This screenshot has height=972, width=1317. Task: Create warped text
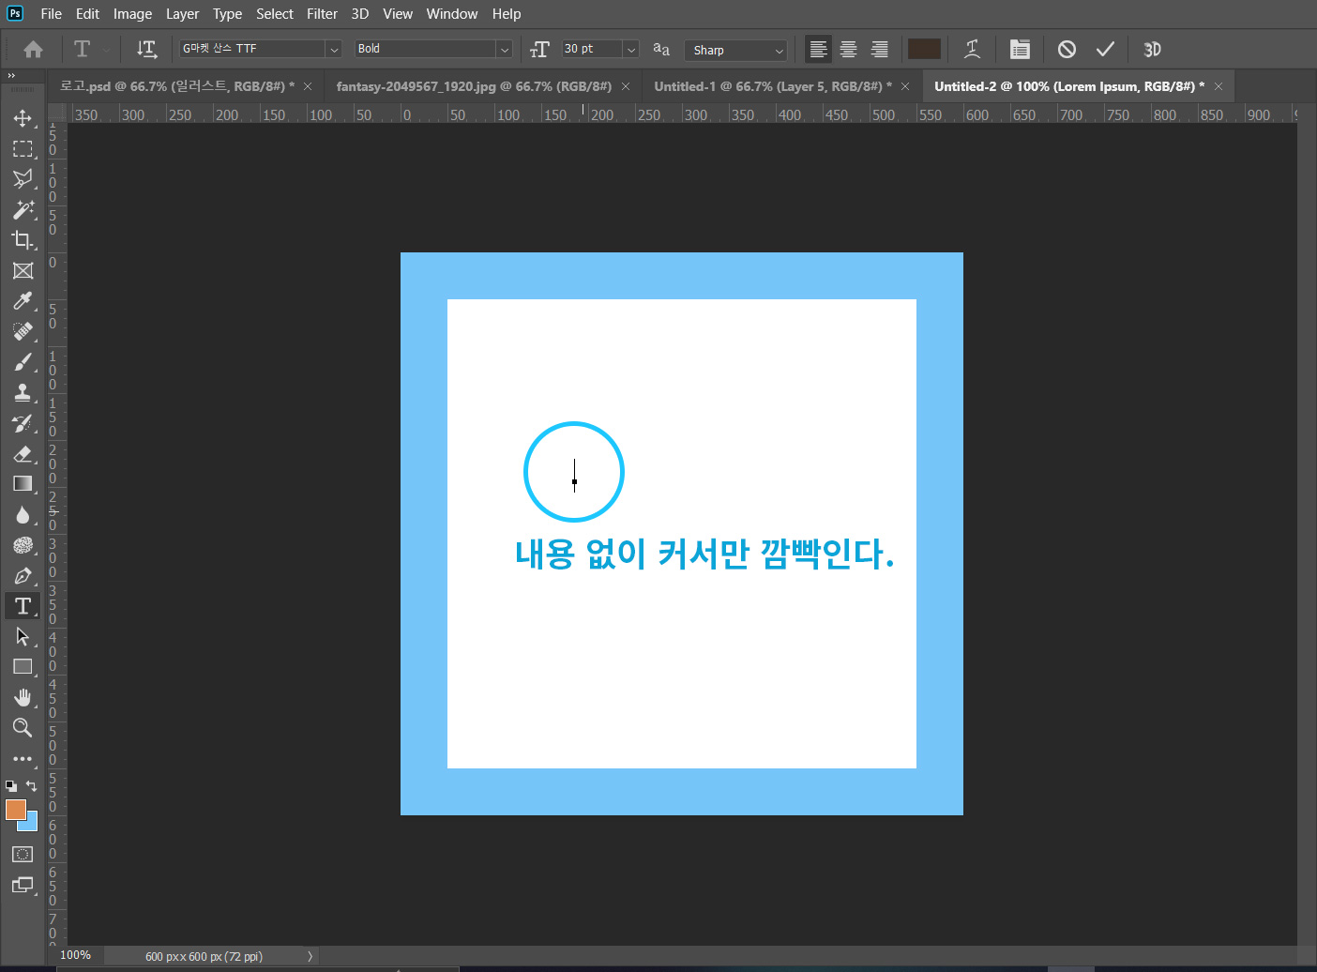[x=972, y=50]
